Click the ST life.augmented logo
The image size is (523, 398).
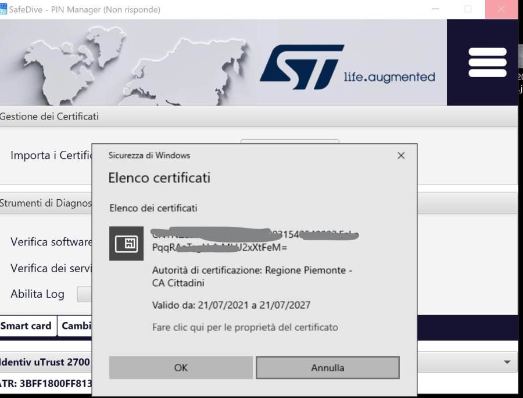347,63
